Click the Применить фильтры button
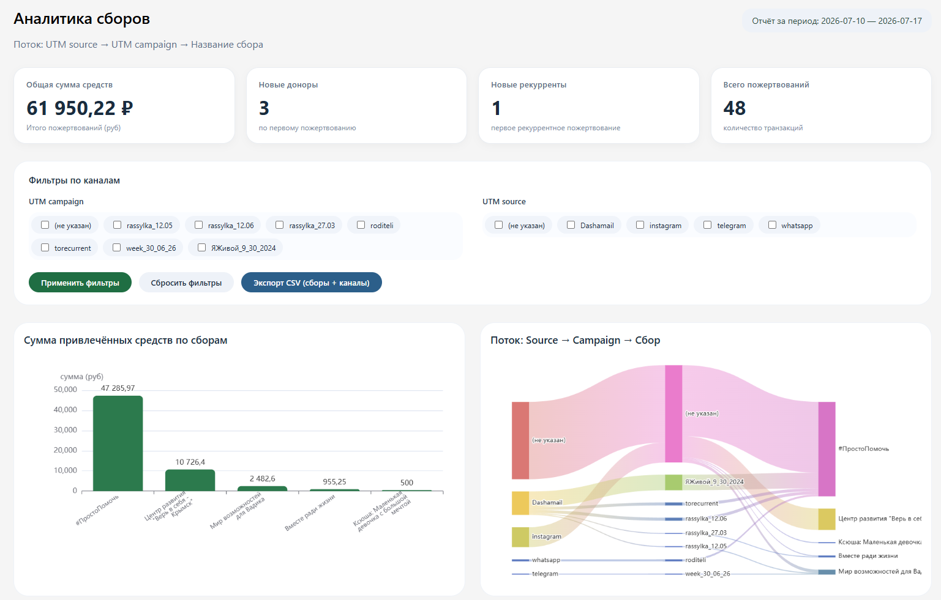 point(80,283)
